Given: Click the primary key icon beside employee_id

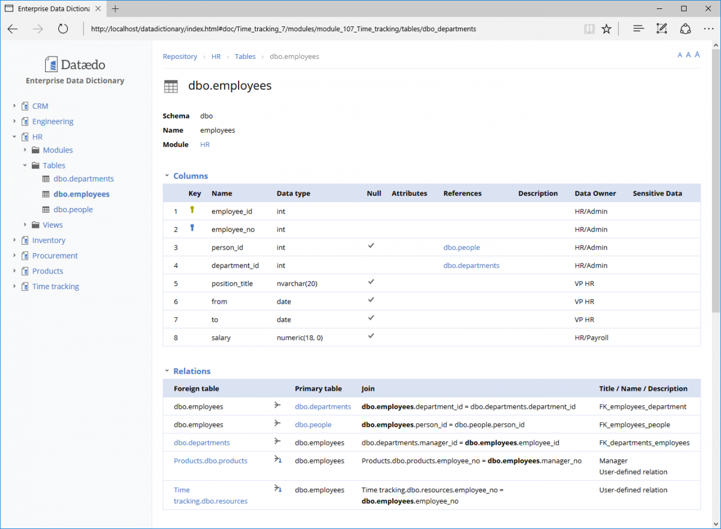Looking at the screenshot, I should point(192,209).
